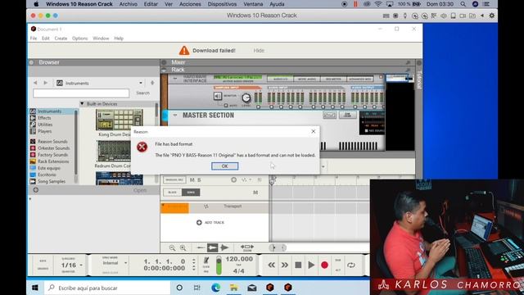Viewport: 524px width, 295px height.
Task: Detach the Rack panel
Action: point(408,70)
